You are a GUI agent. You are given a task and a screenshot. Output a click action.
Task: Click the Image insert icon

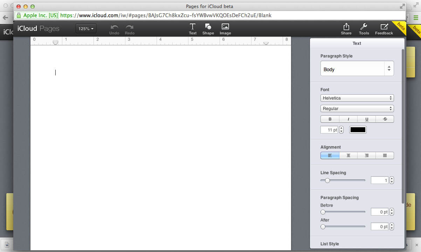(225, 29)
